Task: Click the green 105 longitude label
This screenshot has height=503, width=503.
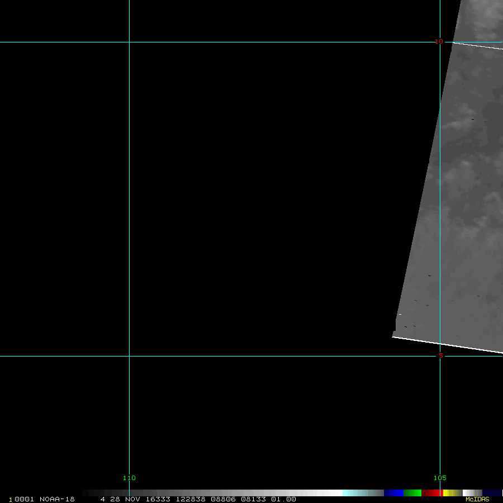Action: (x=440, y=478)
